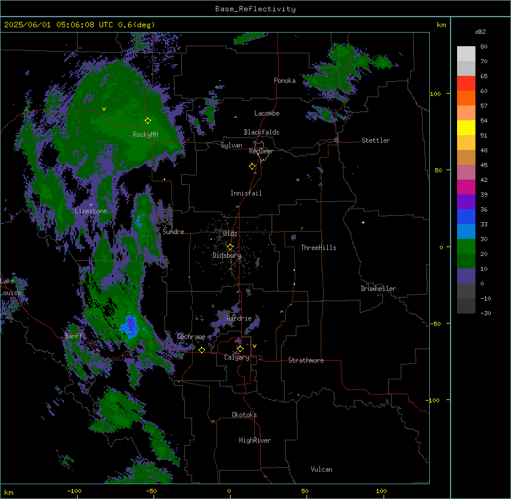Select the orange swatch in the dBZ legend
The image size is (511, 499).
[466, 98]
